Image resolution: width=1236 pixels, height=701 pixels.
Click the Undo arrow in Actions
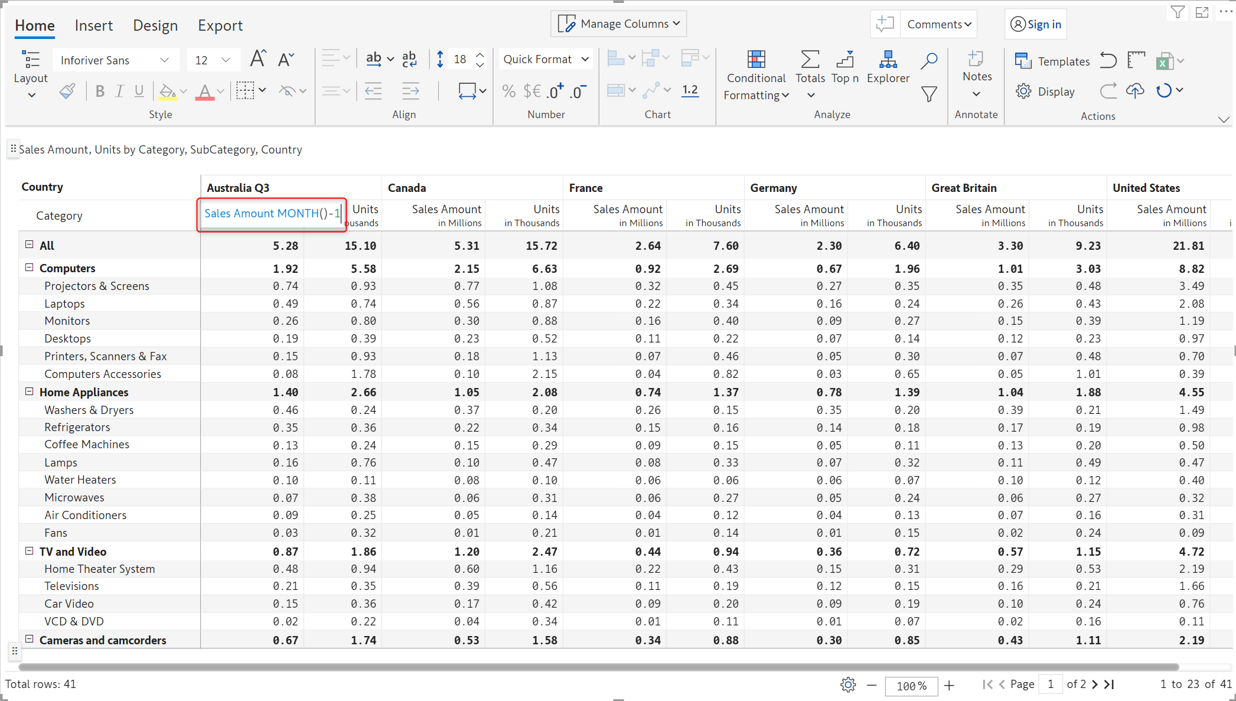tap(1108, 60)
